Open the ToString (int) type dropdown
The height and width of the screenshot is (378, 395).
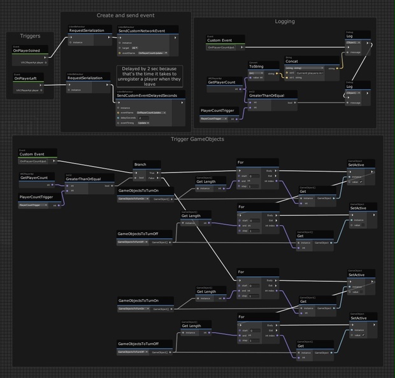tap(256, 73)
